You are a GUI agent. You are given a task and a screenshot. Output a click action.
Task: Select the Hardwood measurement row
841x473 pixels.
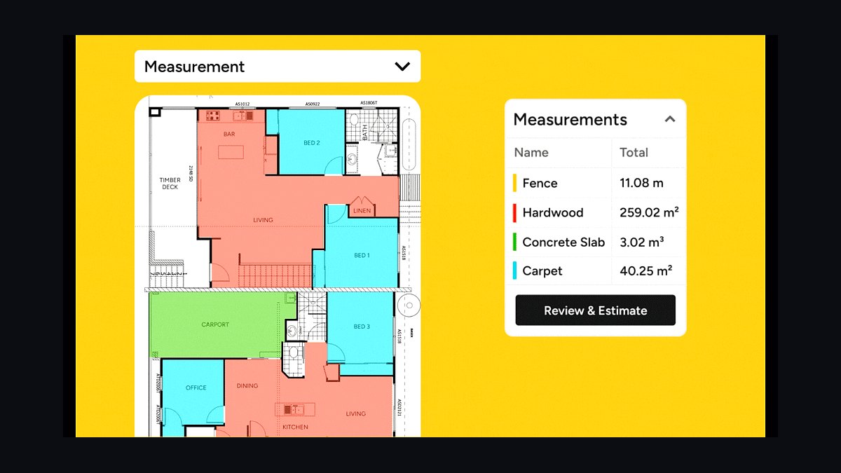tap(596, 212)
